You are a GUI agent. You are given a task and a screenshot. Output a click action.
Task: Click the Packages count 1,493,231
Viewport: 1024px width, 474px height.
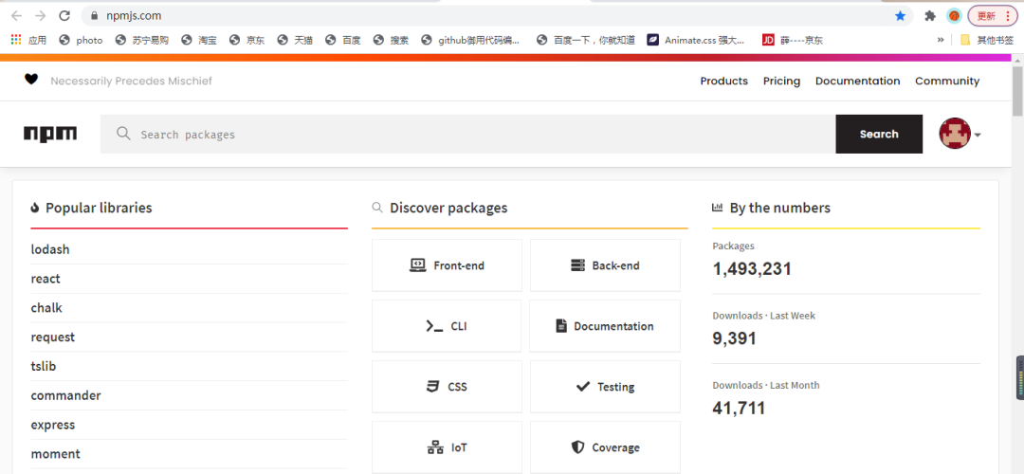752,268
